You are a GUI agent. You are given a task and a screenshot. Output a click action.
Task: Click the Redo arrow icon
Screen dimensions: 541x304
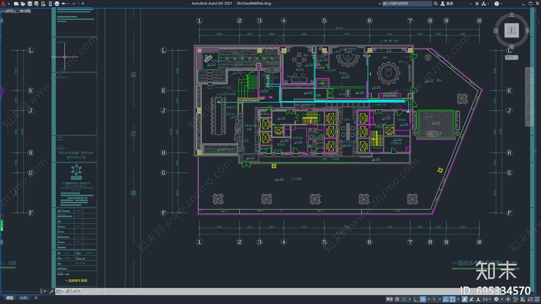[x=74, y=4]
